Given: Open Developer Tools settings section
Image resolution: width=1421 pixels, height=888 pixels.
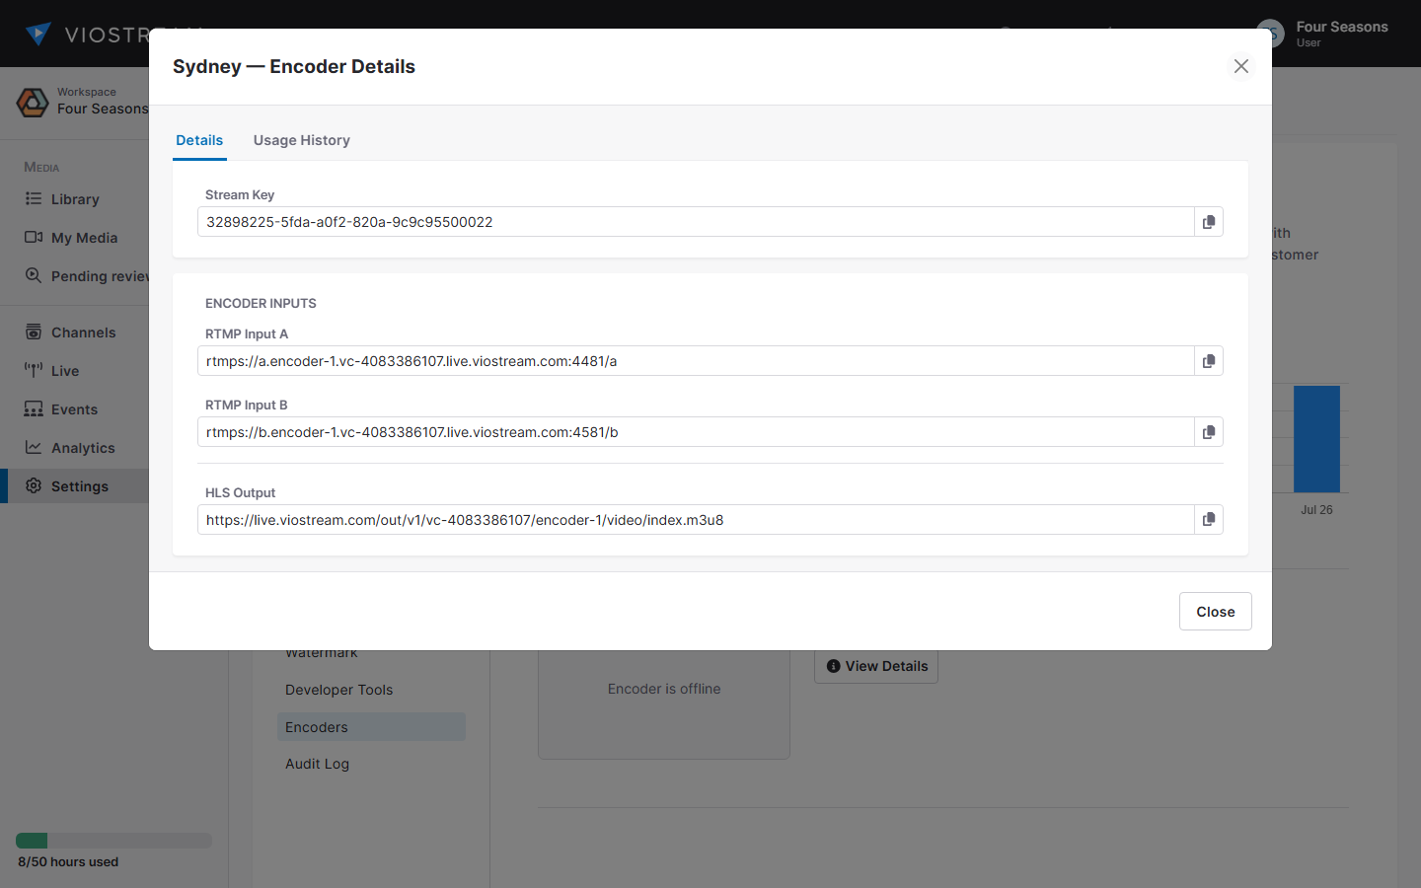Looking at the screenshot, I should point(339,690).
